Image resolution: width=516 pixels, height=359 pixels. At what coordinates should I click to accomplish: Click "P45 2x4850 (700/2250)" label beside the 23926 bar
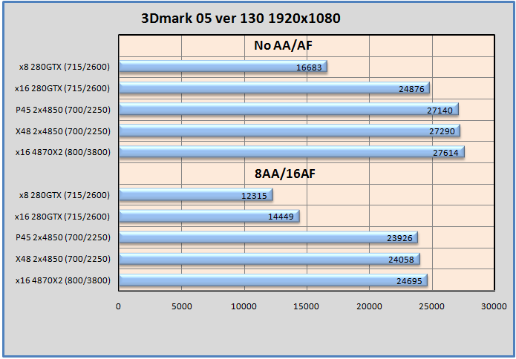[63, 237]
